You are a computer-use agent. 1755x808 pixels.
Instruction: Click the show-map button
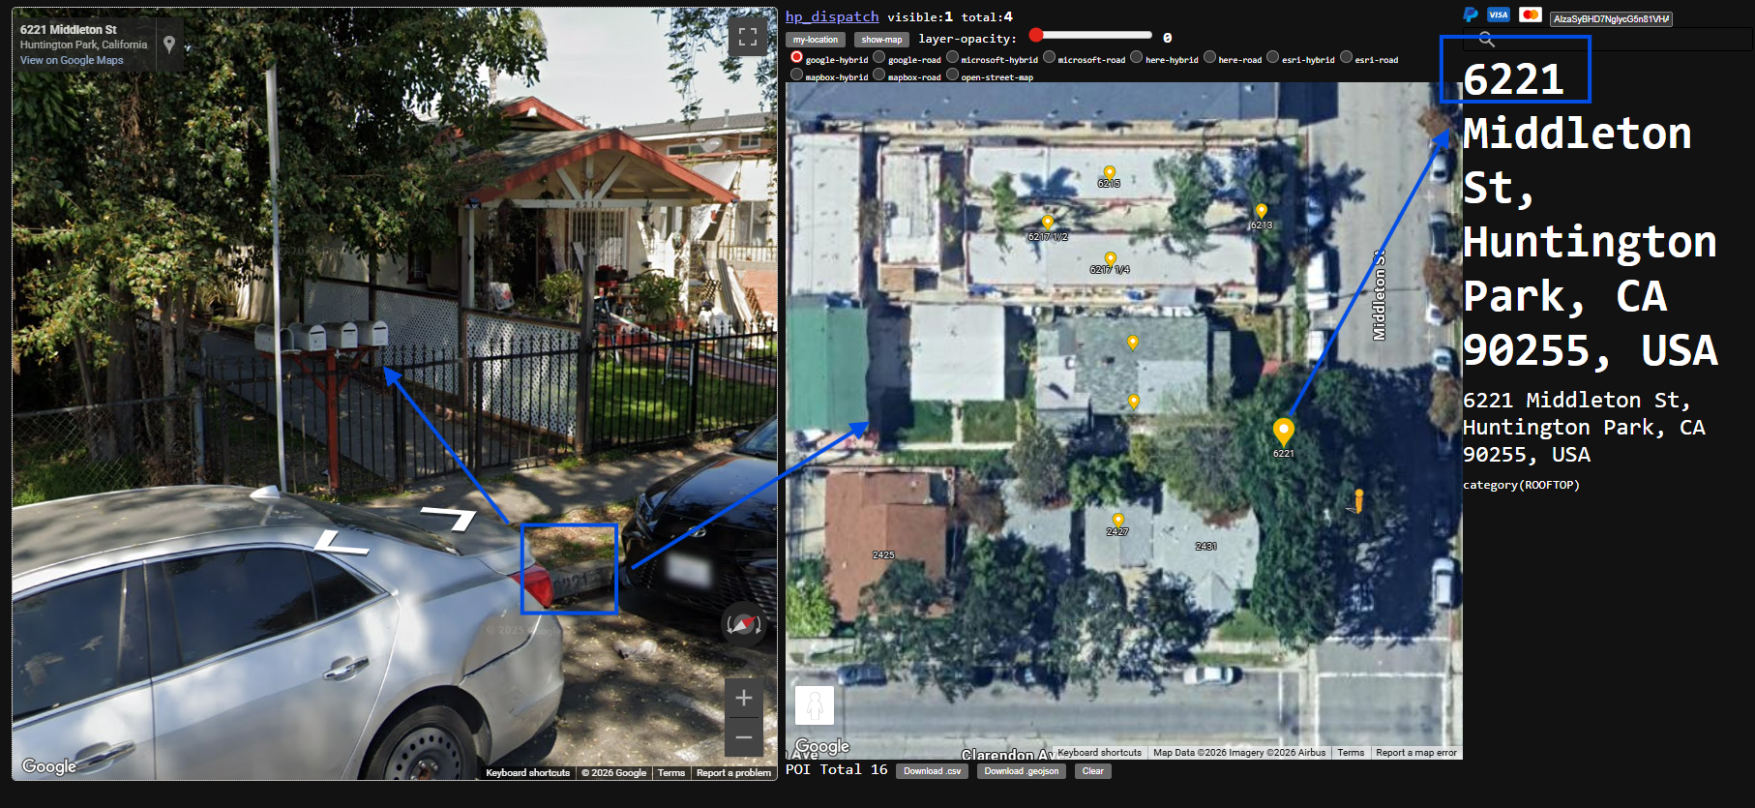[x=880, y=40]
